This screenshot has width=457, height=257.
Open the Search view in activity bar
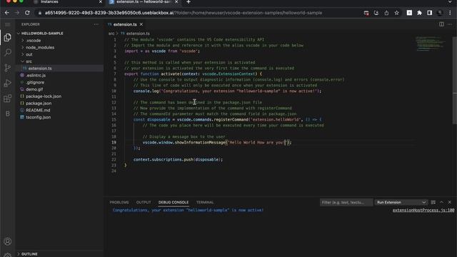8,52
